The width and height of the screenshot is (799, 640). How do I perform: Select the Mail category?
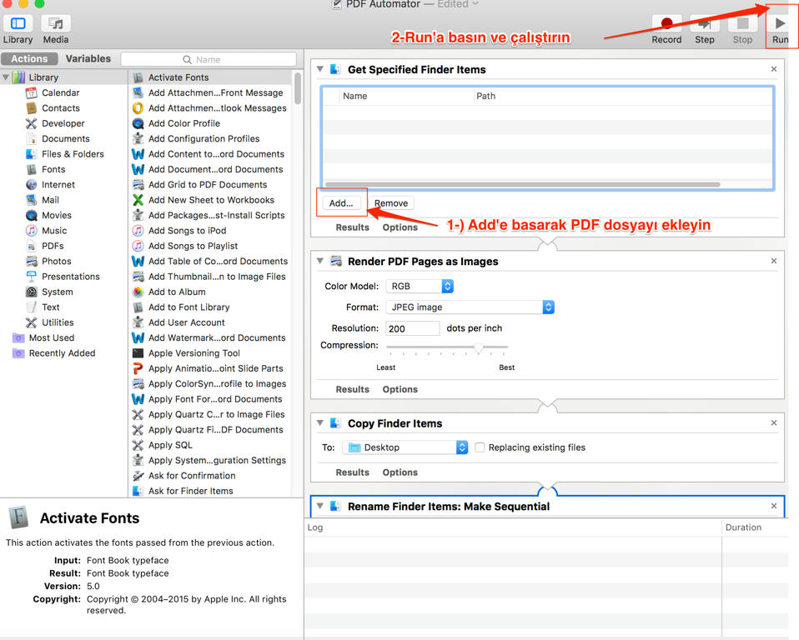click(50, 200)
